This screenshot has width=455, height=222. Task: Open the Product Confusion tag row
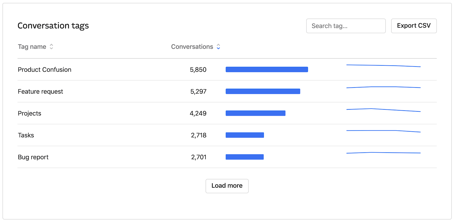coord(45,70)
